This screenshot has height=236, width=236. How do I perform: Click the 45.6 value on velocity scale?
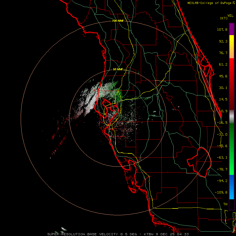[223, 76]
